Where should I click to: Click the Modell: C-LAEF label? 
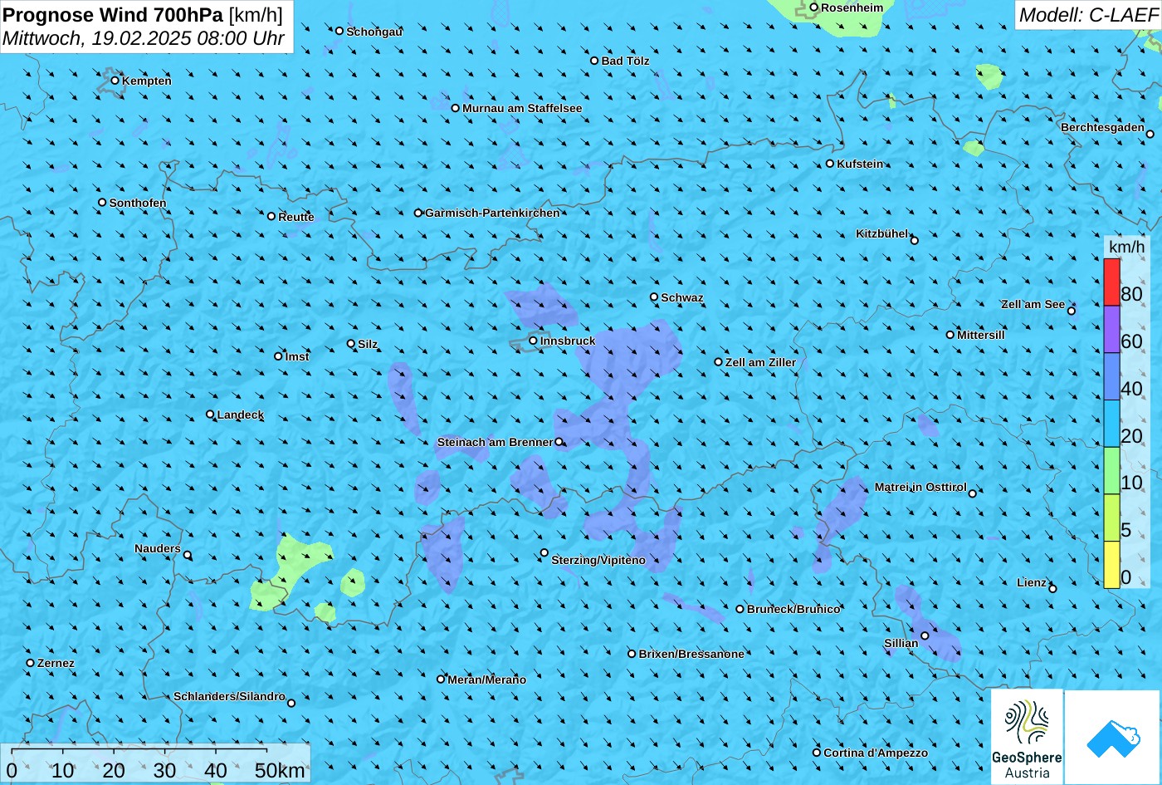1087,15
